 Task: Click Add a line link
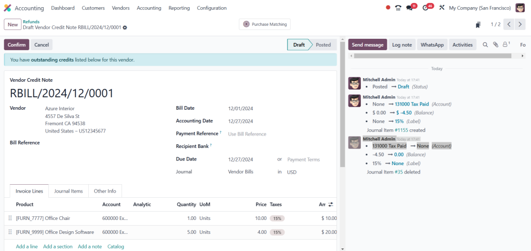coord(27,247)
